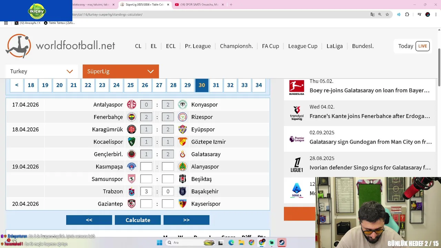Click the Eyüpspor club crest
Viewport: 441px width, 248px height.
coord(182,129)
